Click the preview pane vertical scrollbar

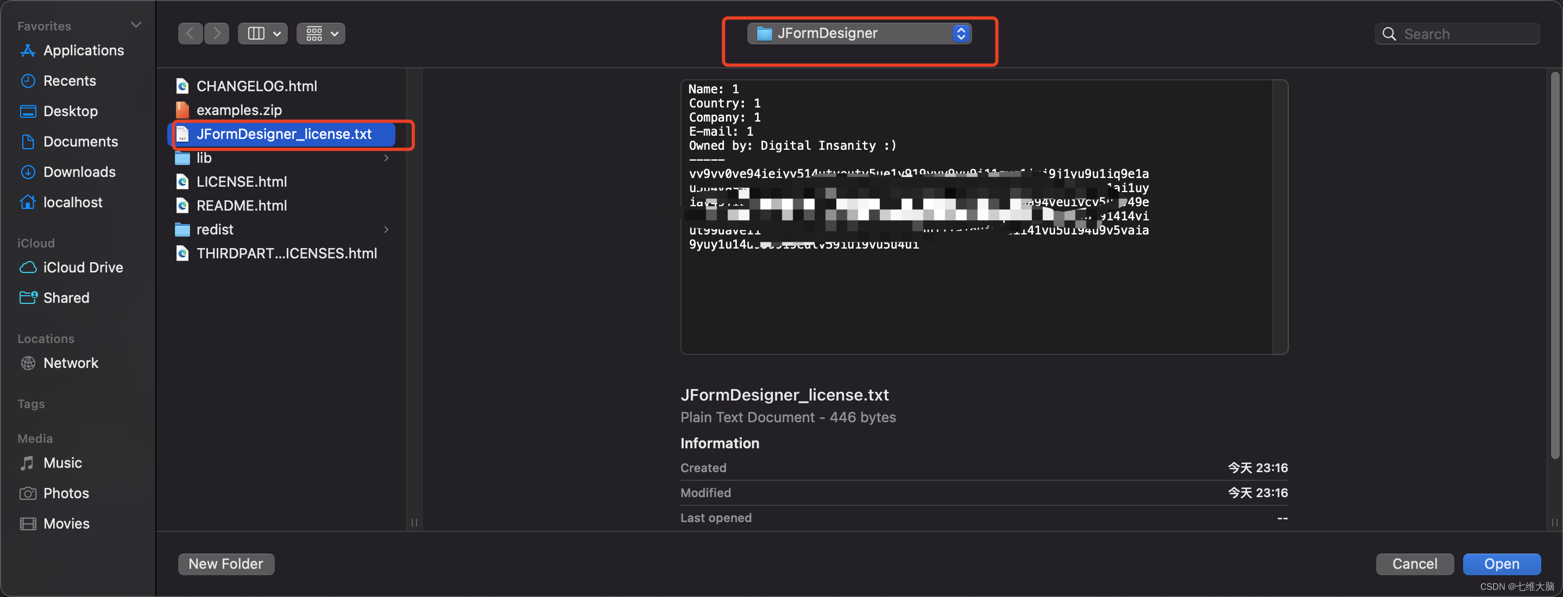coord(1554,265)
